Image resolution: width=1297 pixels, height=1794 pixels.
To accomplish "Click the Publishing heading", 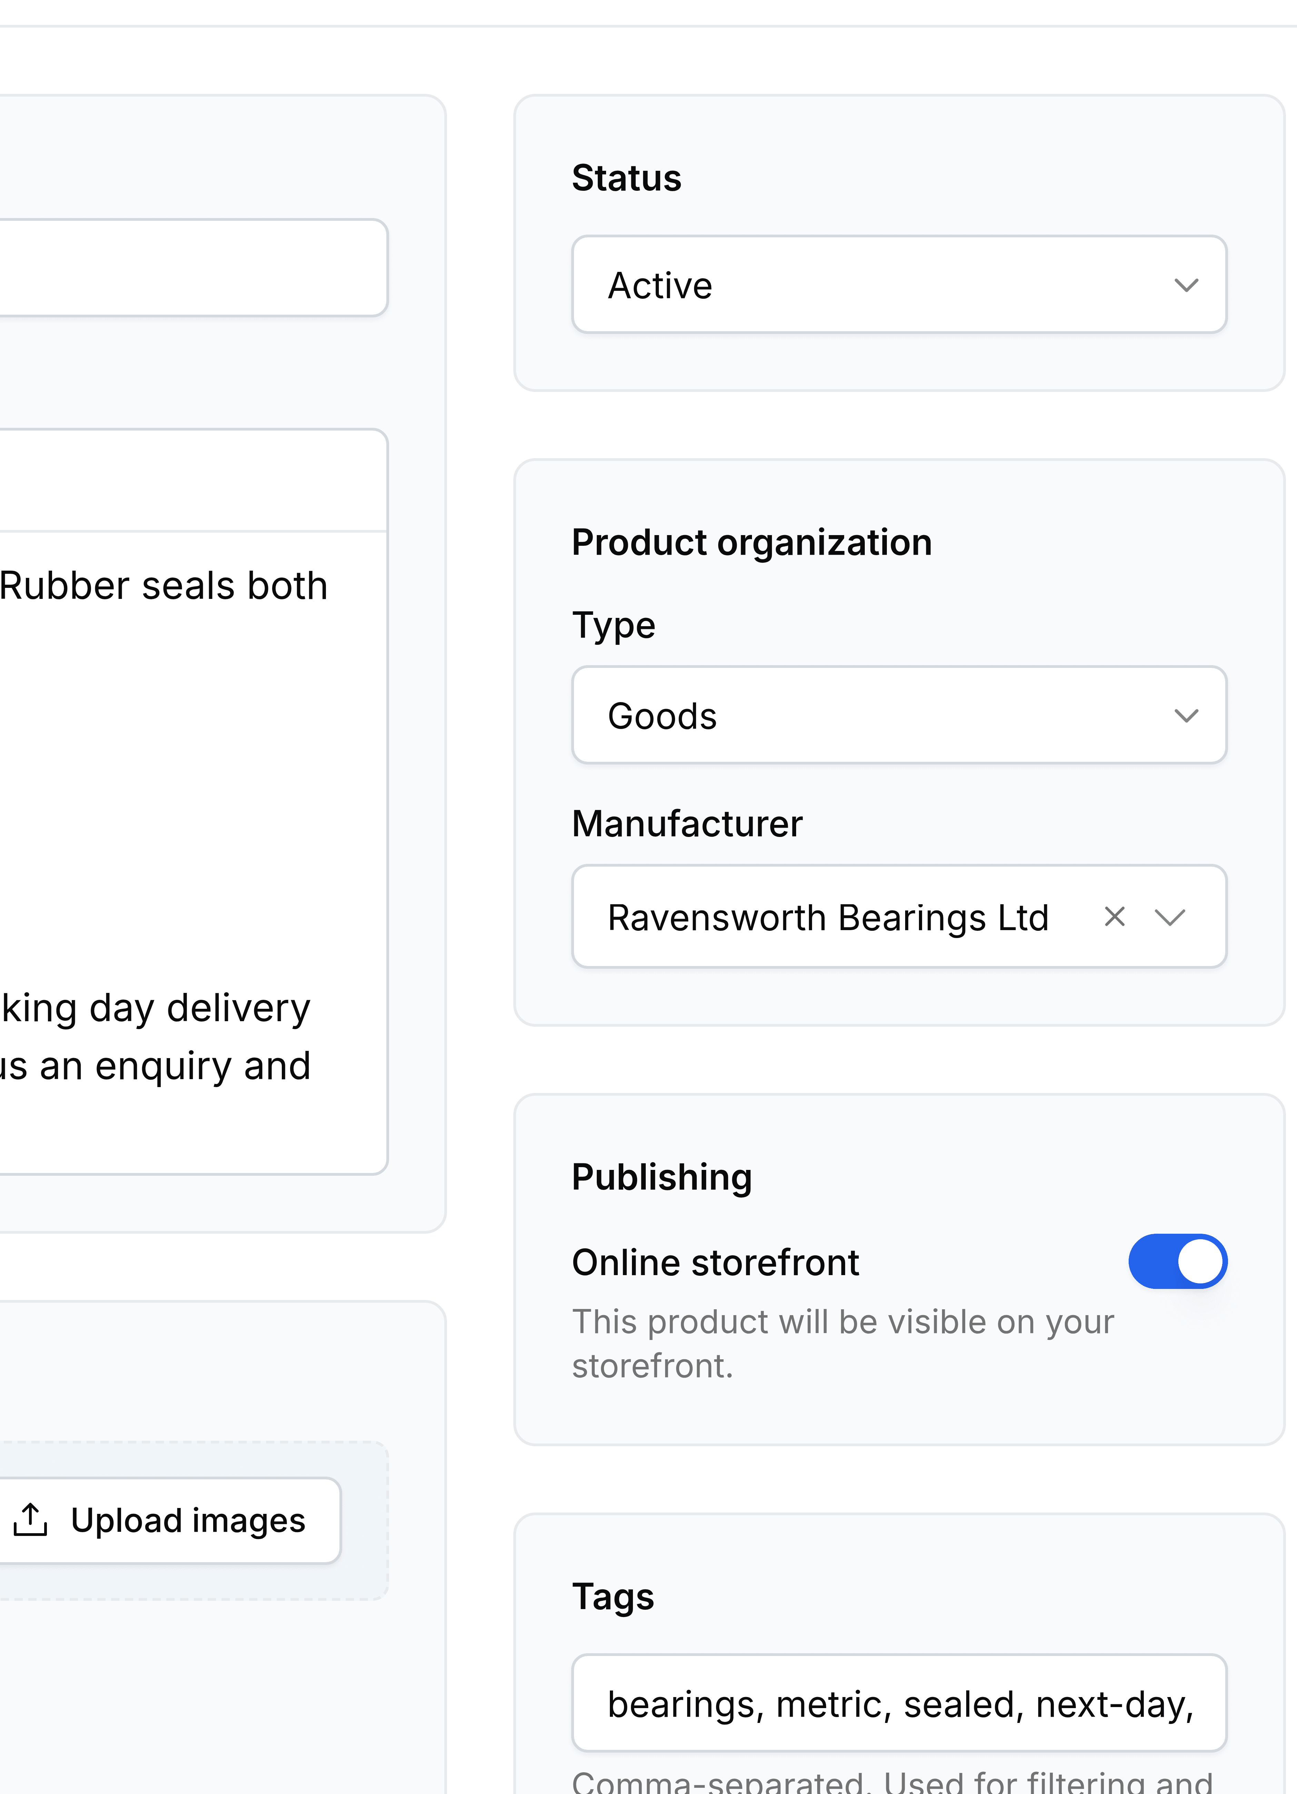I will coord(662,1177).
